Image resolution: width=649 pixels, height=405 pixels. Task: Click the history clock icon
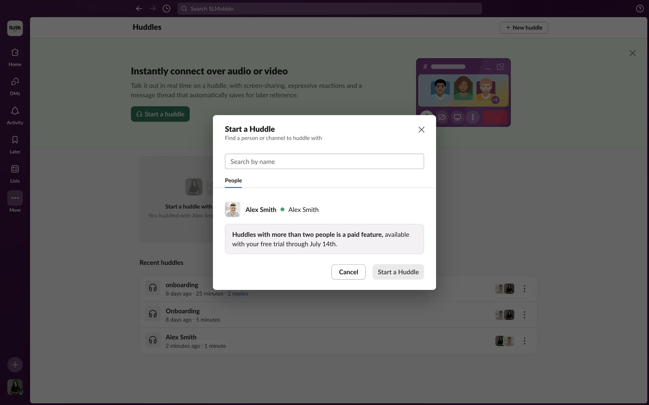pyautogui.click(x=166, y=9)
